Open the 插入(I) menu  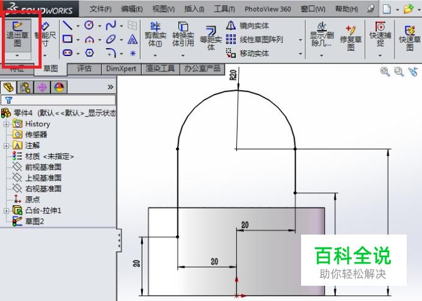click(x=194, y=9)
